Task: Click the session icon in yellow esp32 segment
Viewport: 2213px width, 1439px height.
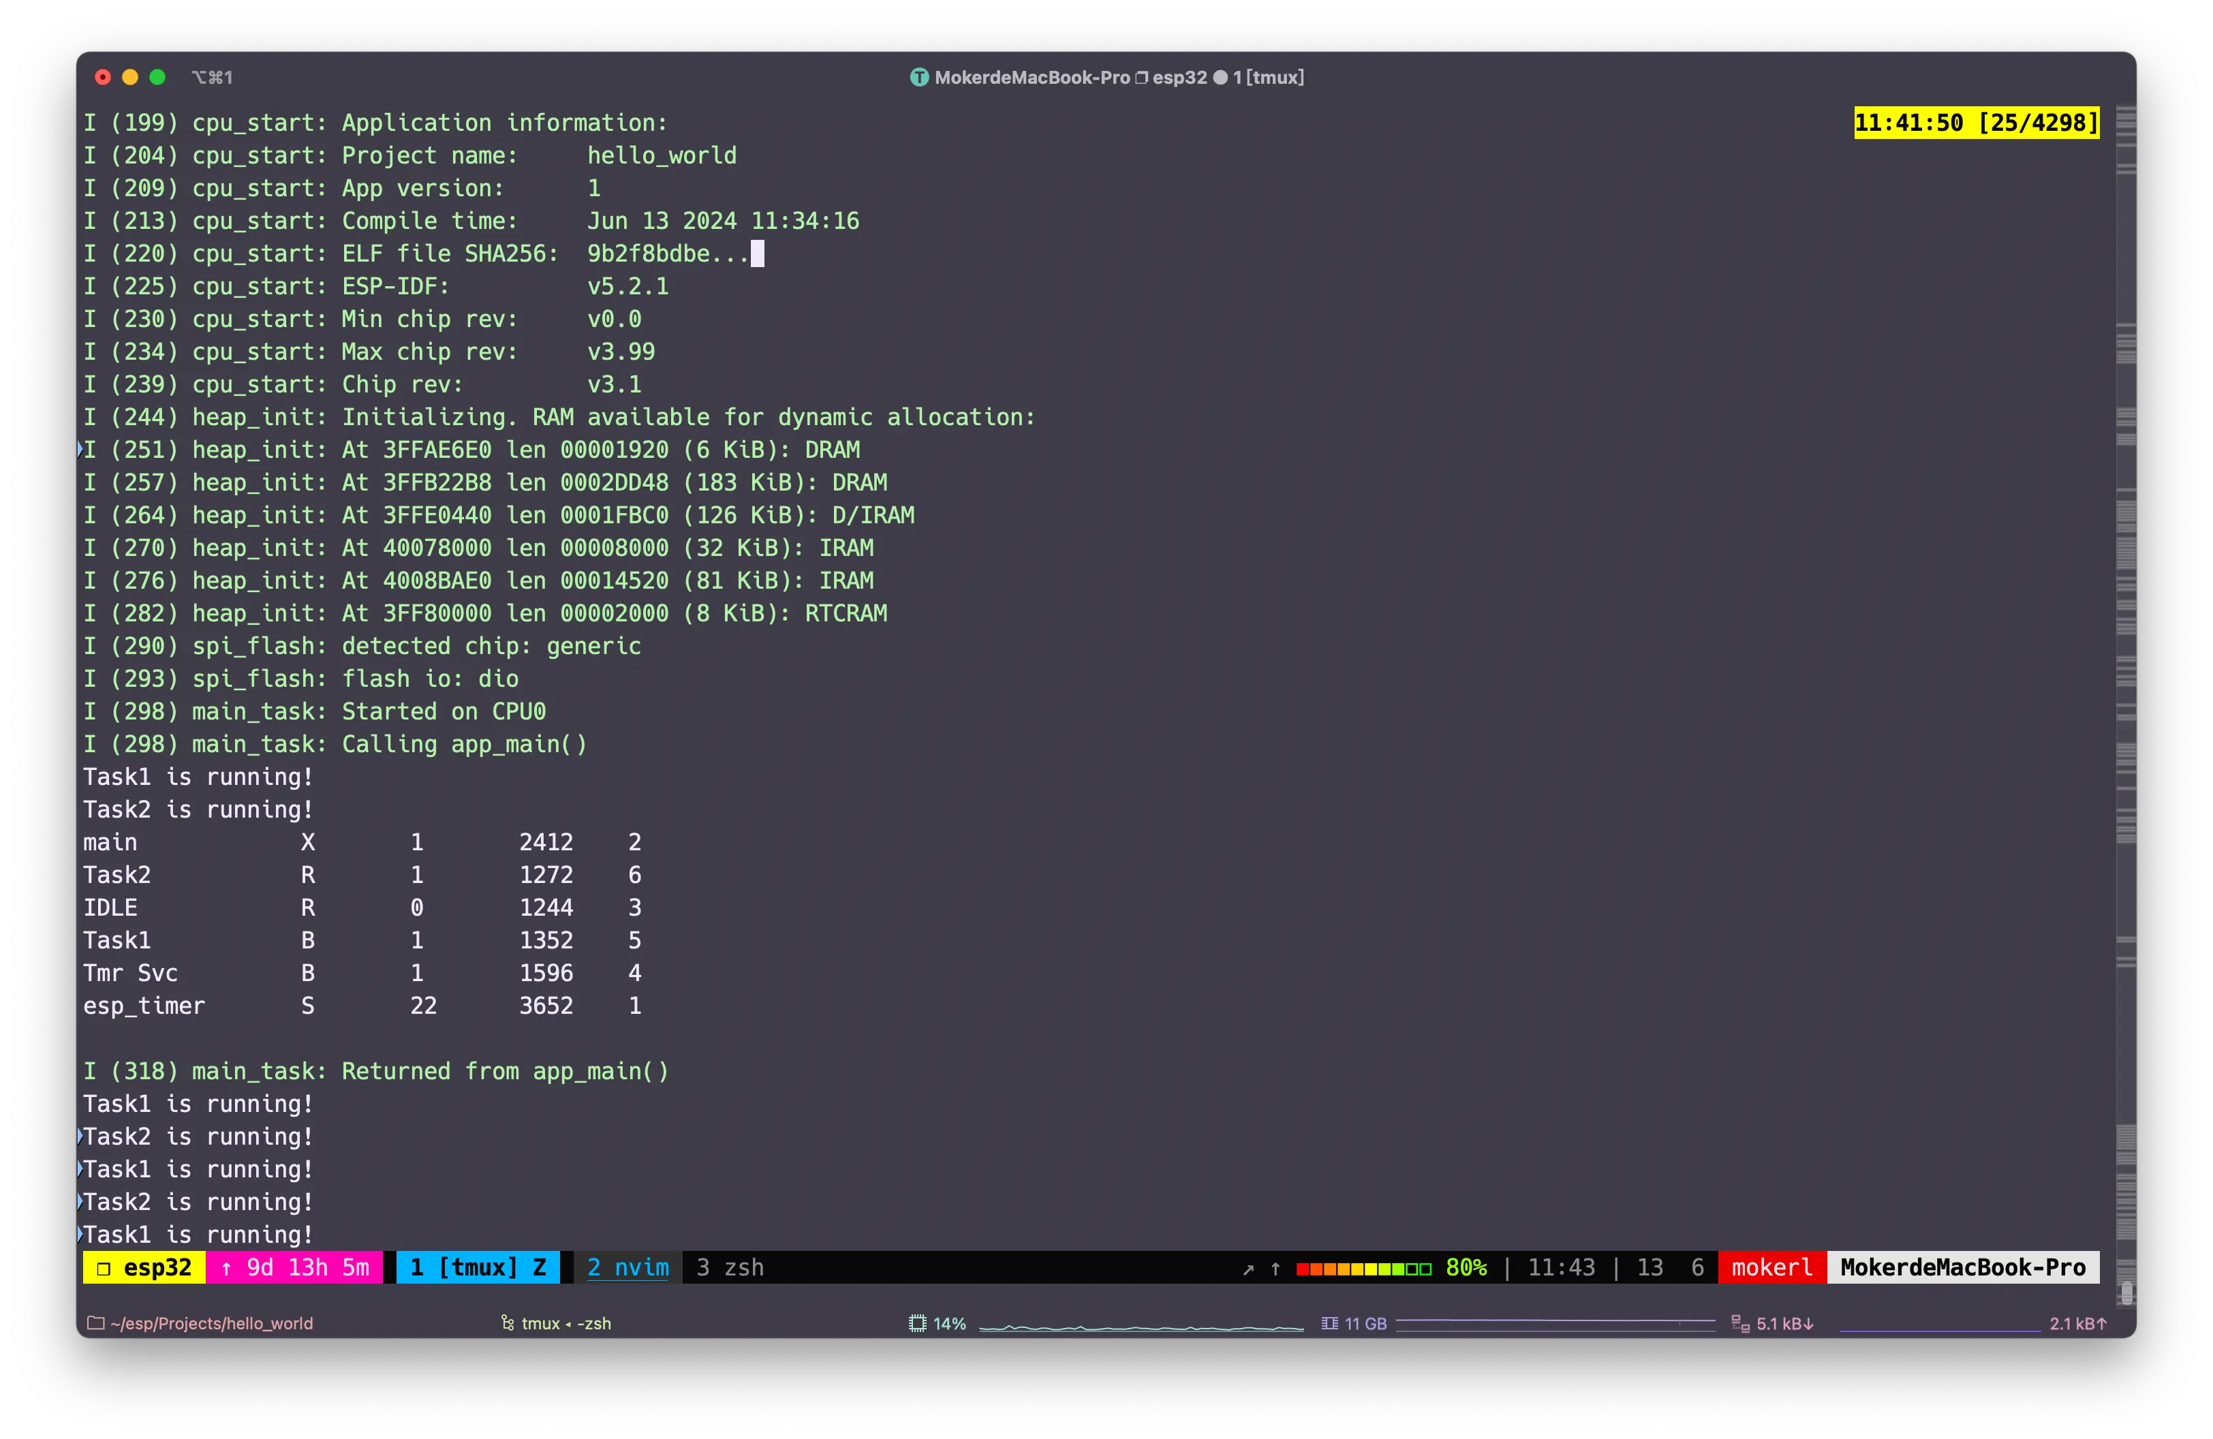Action: click(104, 1268)
